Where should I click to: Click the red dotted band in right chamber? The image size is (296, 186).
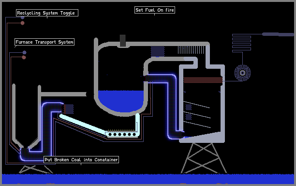pos(203,80)
